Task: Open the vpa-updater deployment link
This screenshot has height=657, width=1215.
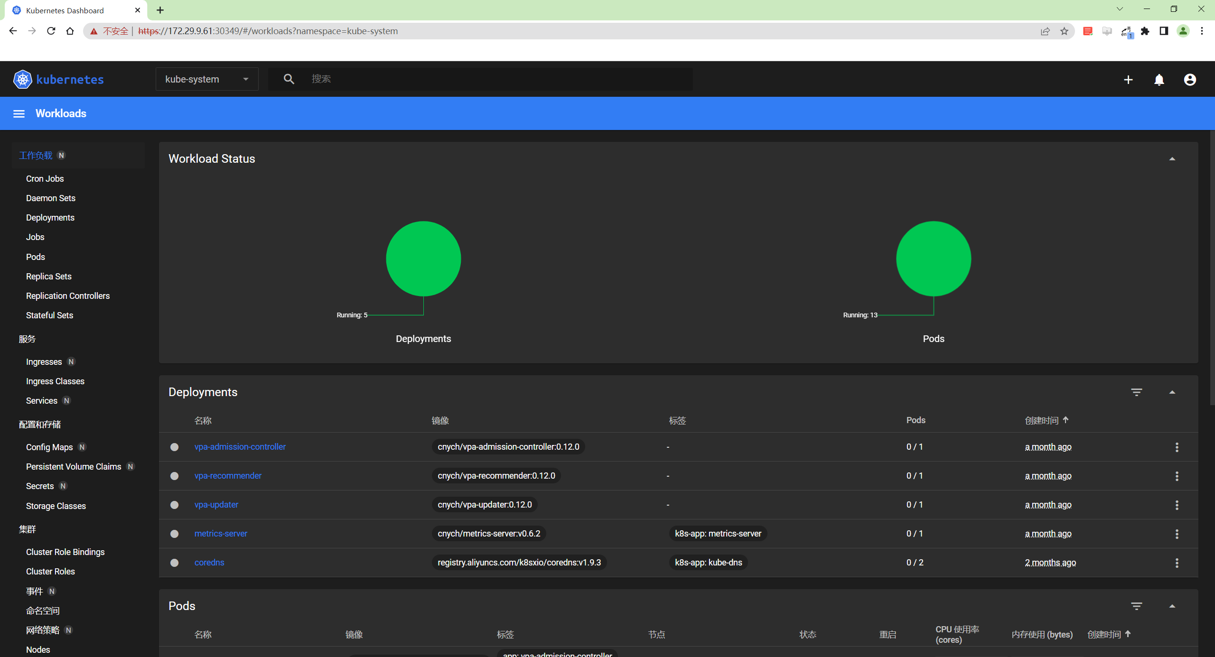Action: 216,505
